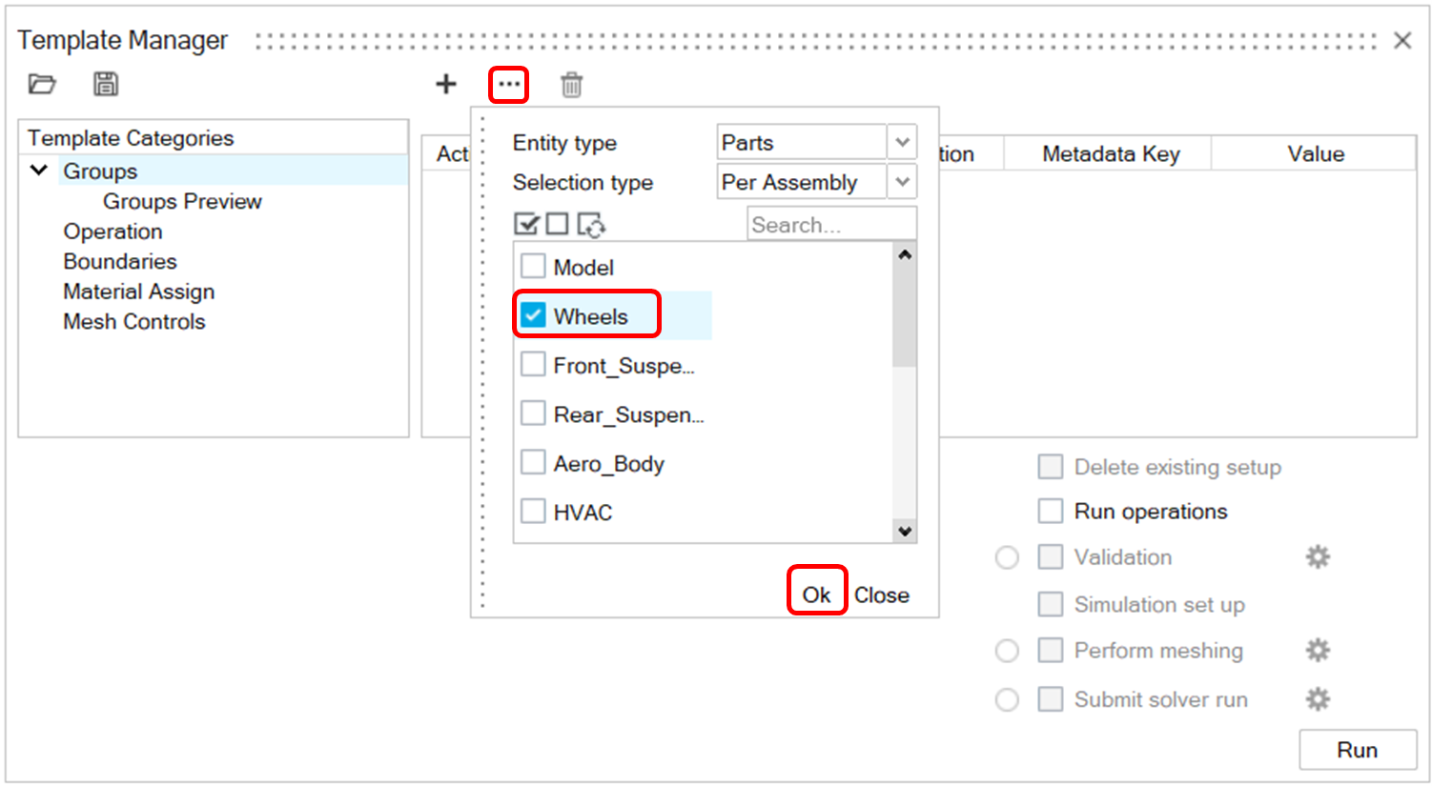Check the Run operations checkbox
Viewport: 1432px width, 786px height.
1051,512
